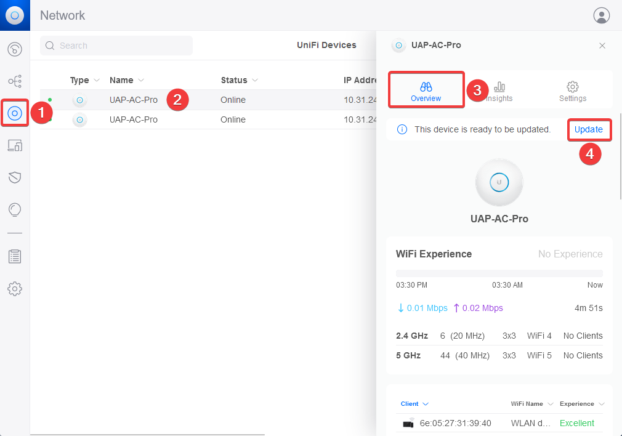Click the Network title in header
The image size is (622, 436).
click(x=62, y=15)
